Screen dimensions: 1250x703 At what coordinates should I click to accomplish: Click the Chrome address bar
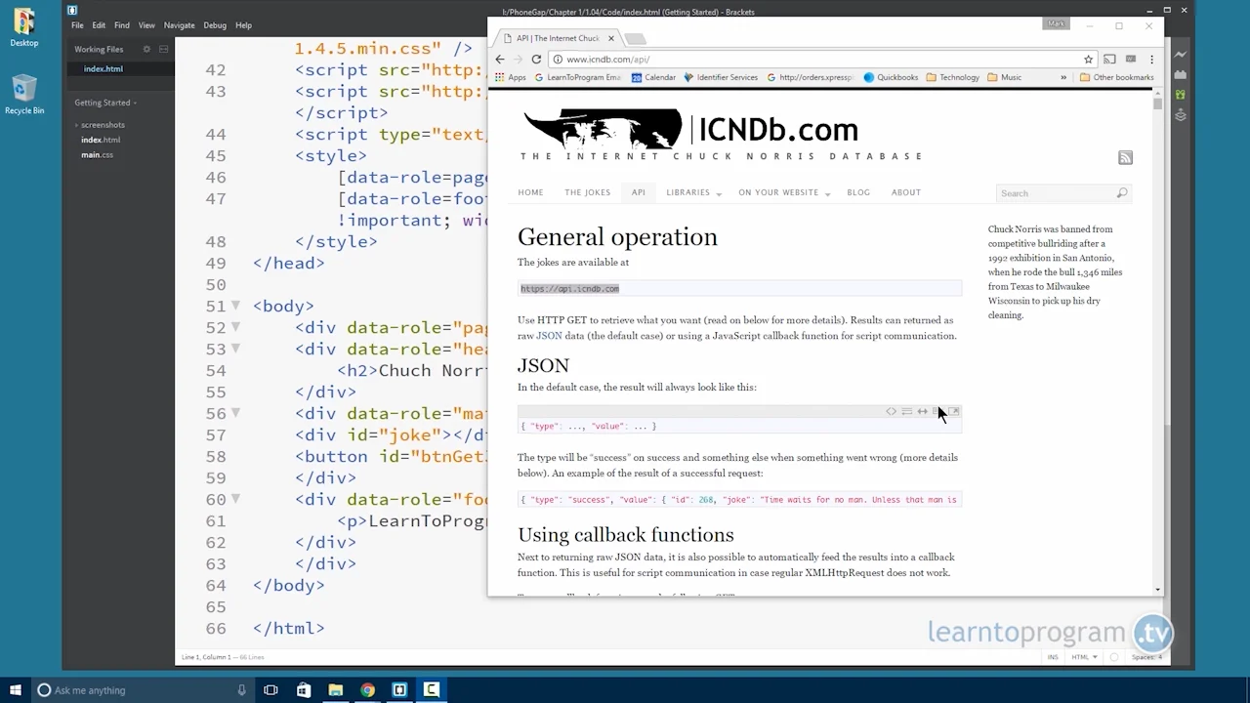[822, 60]
